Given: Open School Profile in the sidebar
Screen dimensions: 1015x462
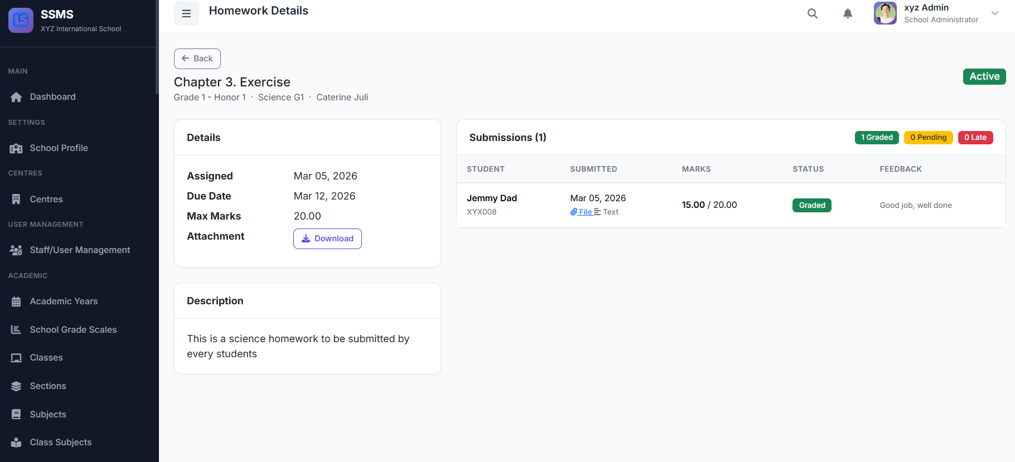Looking at the screenshot, I should [x=59, y=148].
